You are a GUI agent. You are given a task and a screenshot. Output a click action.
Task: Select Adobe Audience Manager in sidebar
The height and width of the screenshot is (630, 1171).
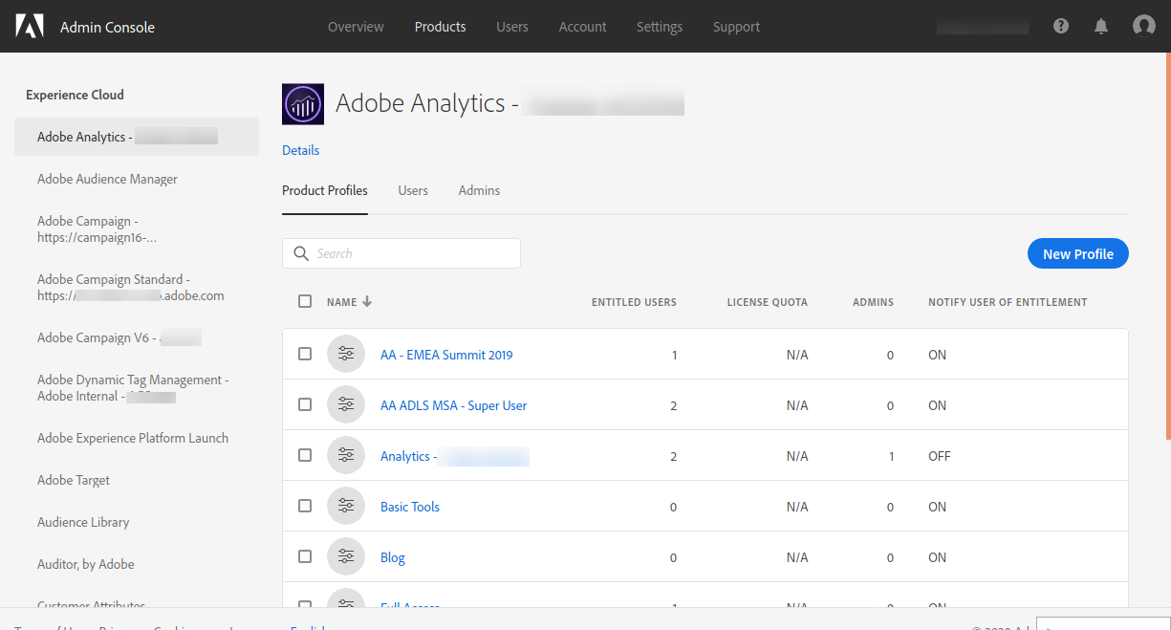click(107, 179)
